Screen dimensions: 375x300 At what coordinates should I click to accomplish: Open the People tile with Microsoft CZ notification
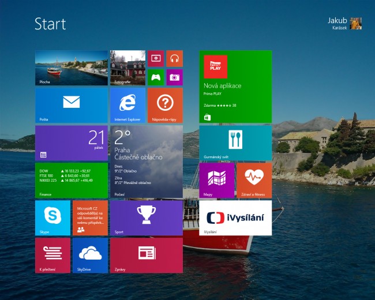click(90, 218)
